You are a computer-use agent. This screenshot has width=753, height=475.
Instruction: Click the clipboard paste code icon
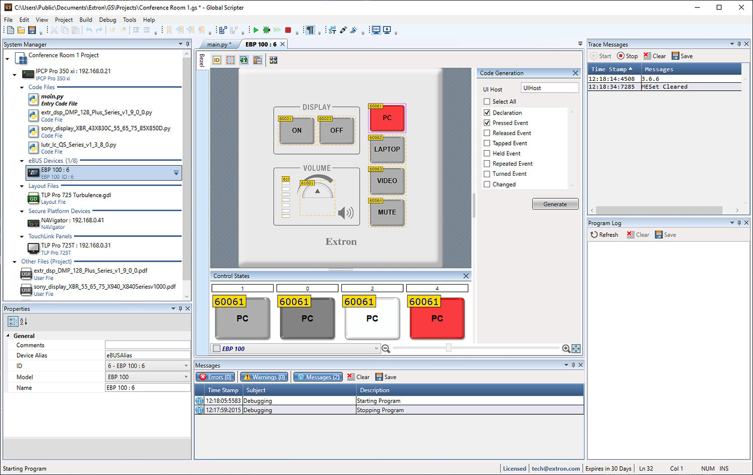(258, 60)
